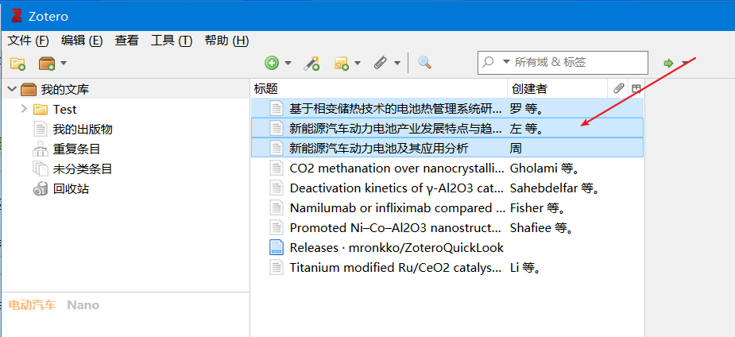Select item 基于相变储热技术的电池热管理系统研
Viewport: 735px width, 337px height.
[447, 108]
